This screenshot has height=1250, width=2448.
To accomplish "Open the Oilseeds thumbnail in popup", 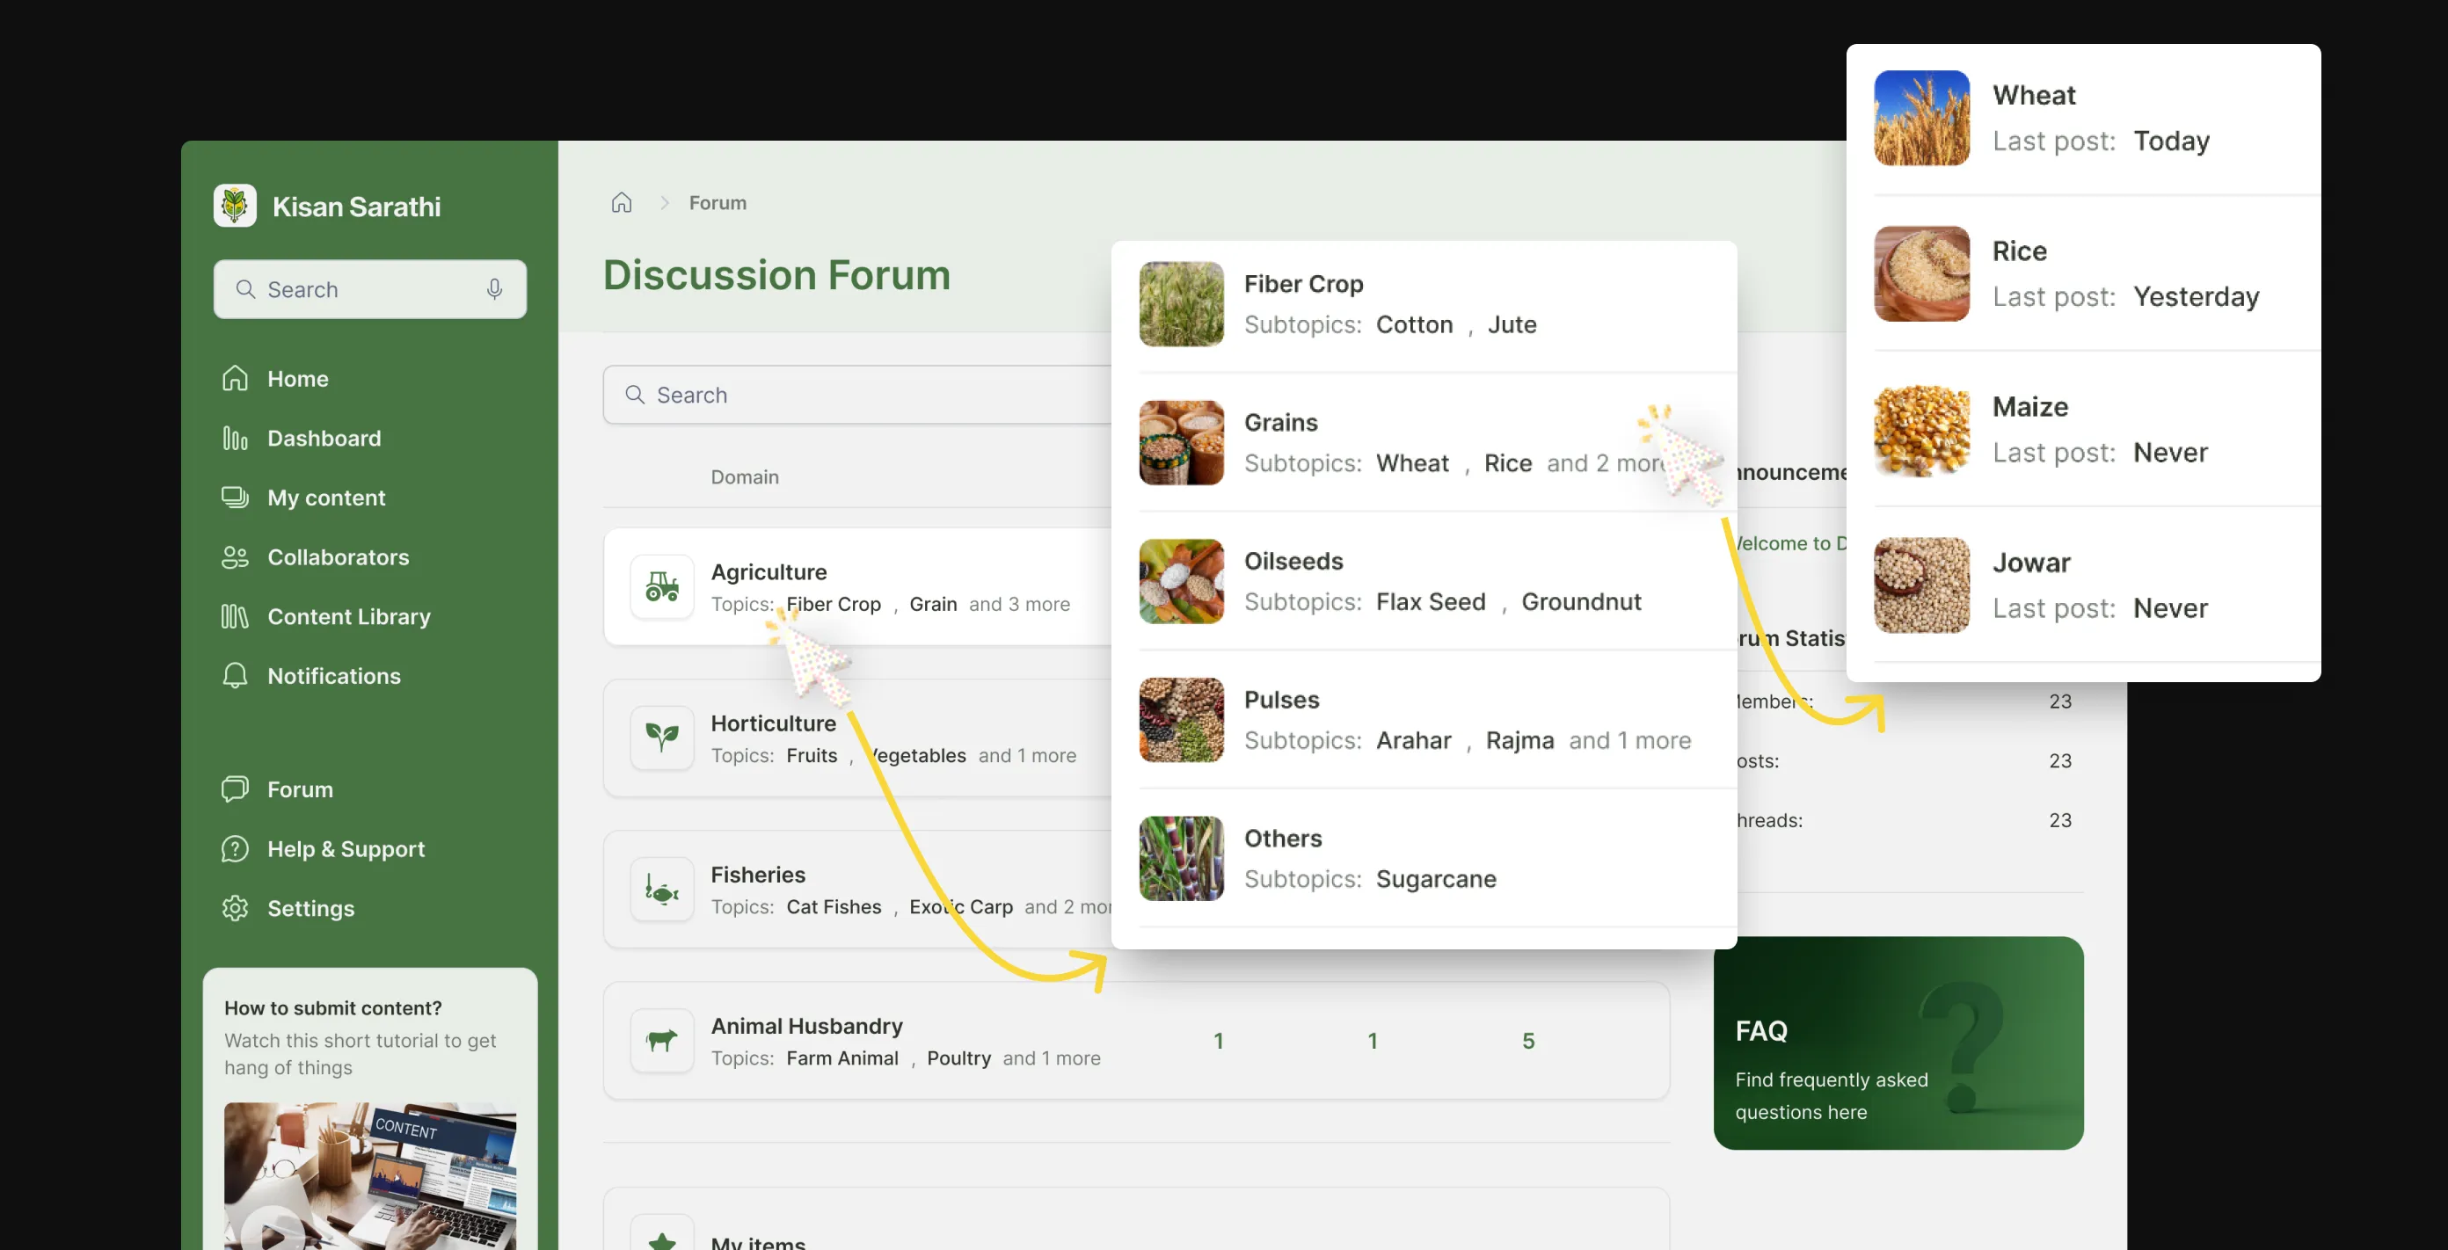I will click(x=1181, y=581).
